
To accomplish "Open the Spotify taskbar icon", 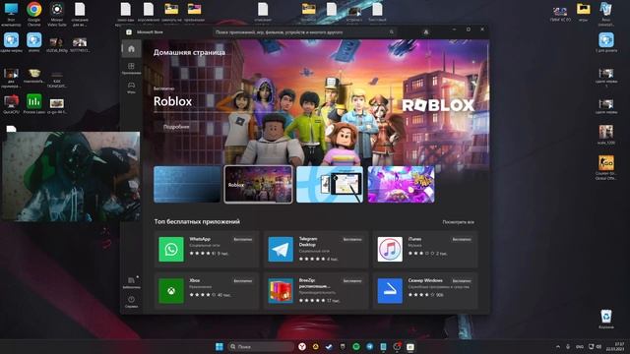I will (x=356, y=346).
